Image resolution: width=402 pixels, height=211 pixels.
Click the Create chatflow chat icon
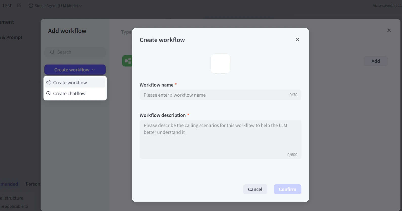coord(48,93)
